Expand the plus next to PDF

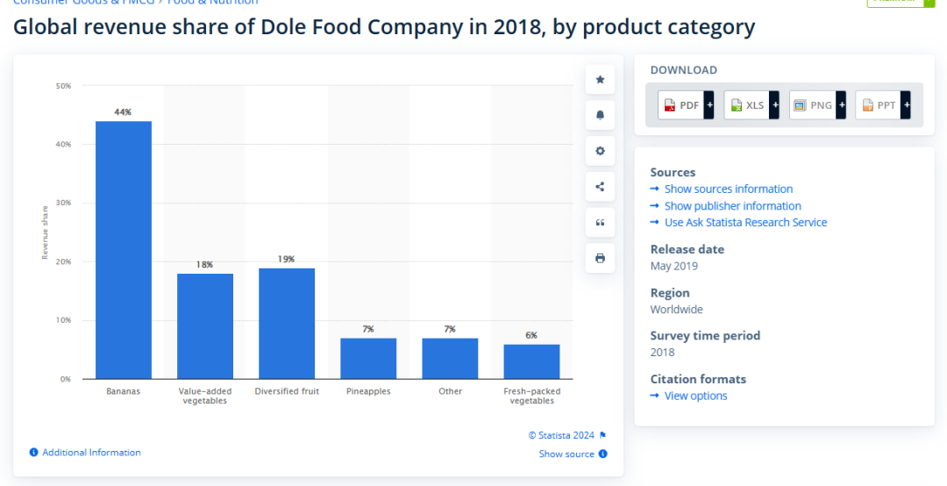pos(709,105)
